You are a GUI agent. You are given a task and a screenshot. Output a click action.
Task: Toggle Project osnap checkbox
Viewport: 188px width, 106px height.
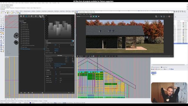39,101
